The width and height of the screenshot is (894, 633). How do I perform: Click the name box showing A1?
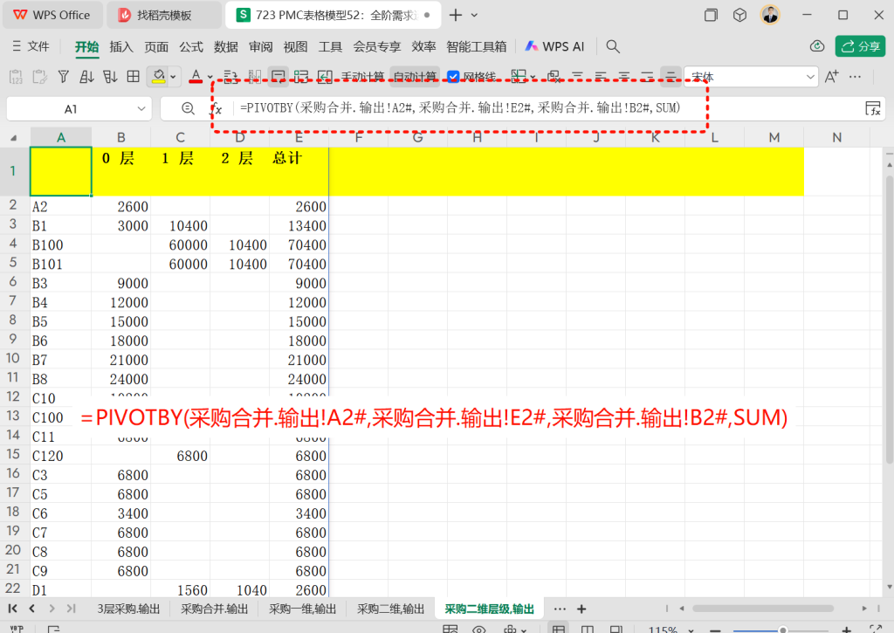pyautogui.click(x=70, y=109)
